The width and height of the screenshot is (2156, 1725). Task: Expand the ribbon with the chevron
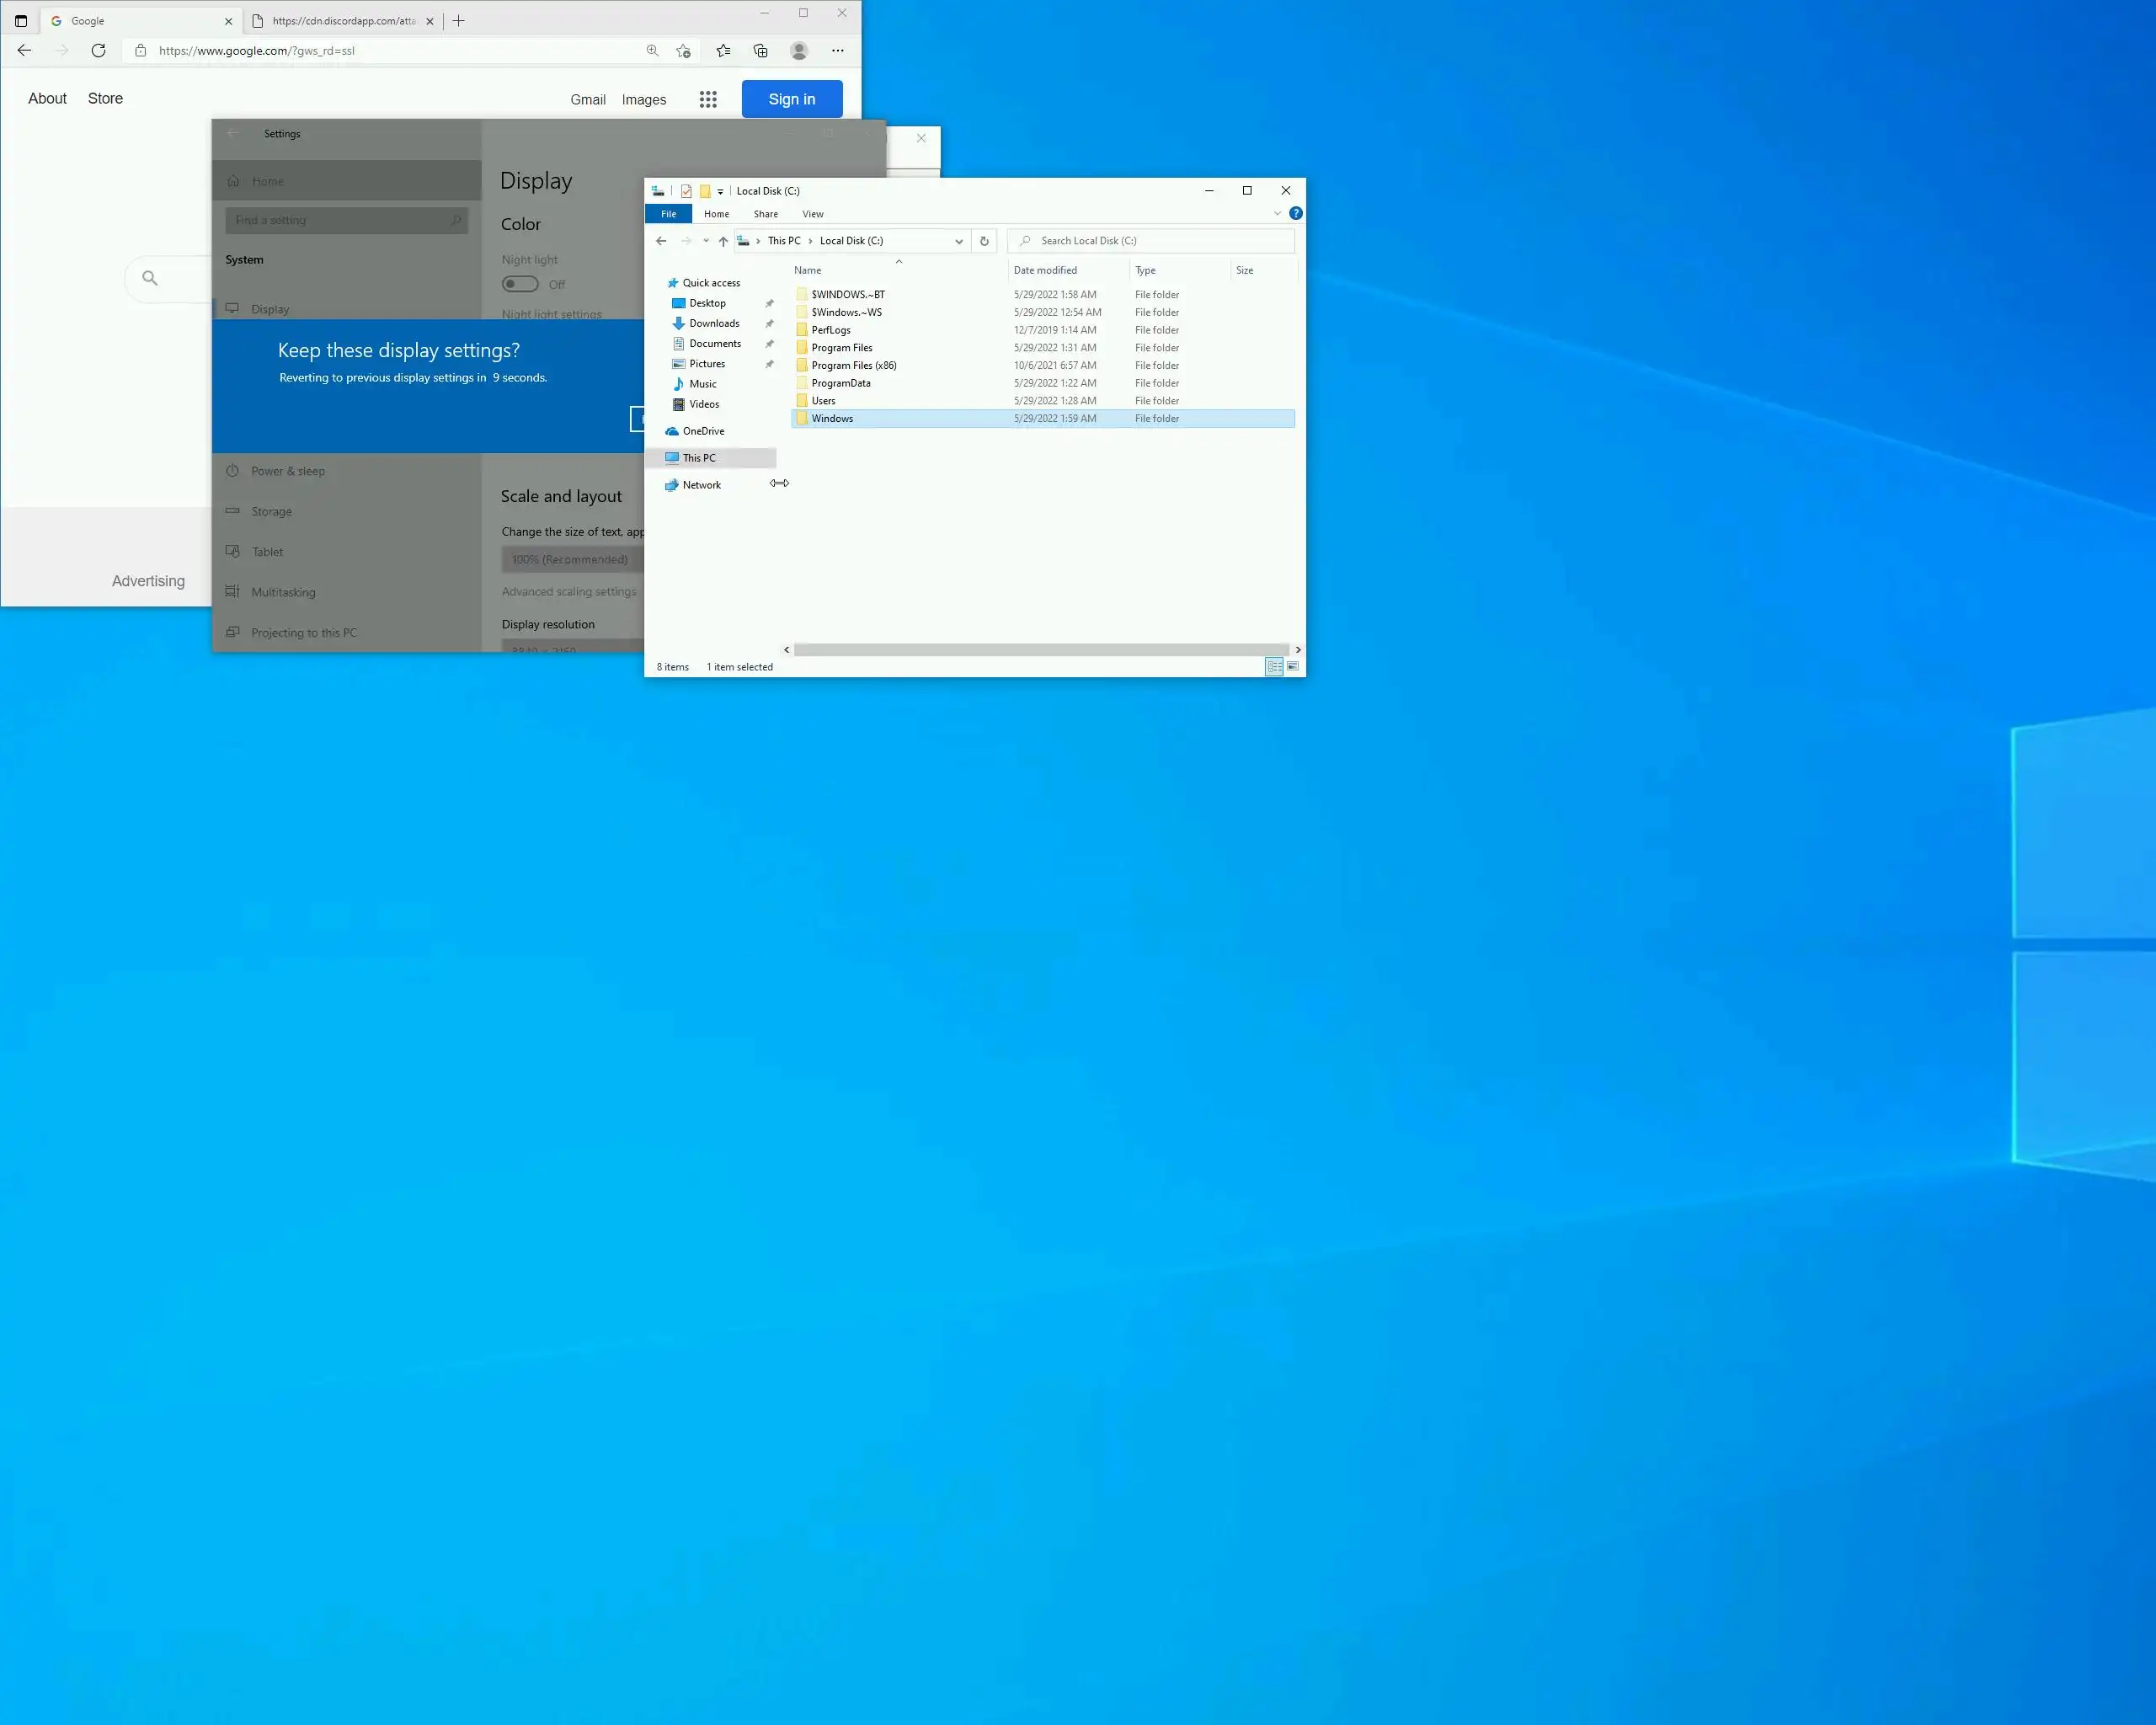pyautogui.click(x=1277, y=213)
